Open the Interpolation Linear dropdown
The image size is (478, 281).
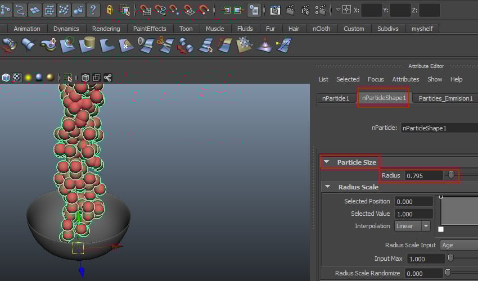[x=412, y=226]
